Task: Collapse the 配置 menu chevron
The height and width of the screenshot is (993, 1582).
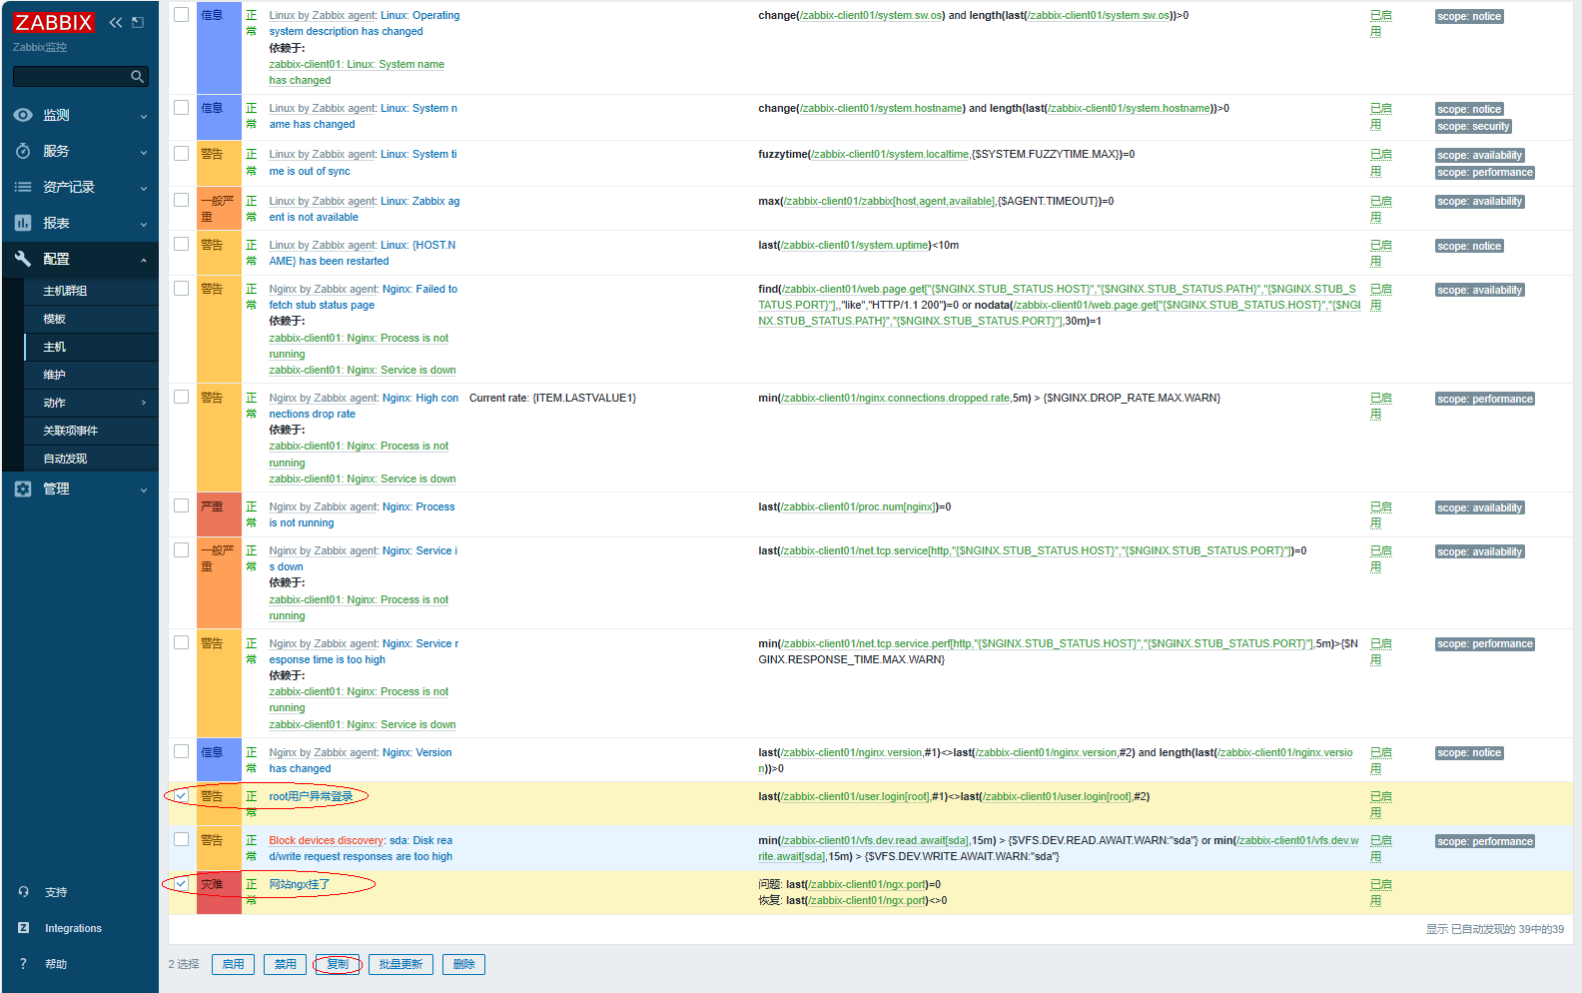Action: 144,260
